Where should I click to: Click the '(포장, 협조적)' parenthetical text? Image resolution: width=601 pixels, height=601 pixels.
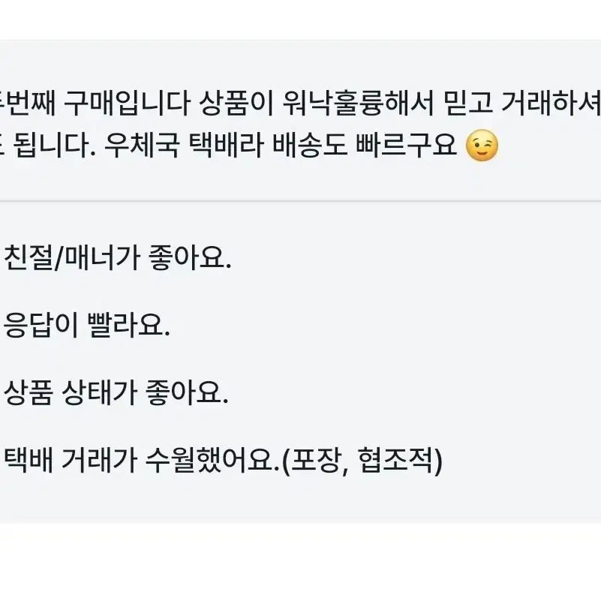362,461
